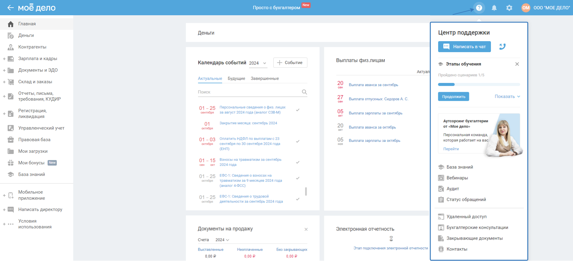Viewport: 573px width, 261px height.
Task: Expand the Документы и ЭДО sidebar section
Action: coord(4,70)
